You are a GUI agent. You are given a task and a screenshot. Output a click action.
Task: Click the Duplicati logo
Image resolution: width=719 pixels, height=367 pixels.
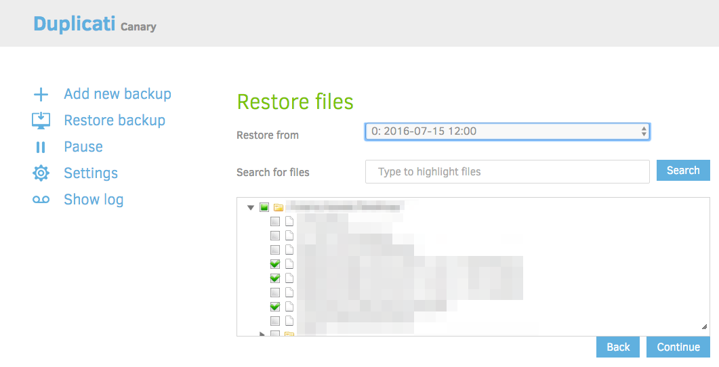coord(75,24)
